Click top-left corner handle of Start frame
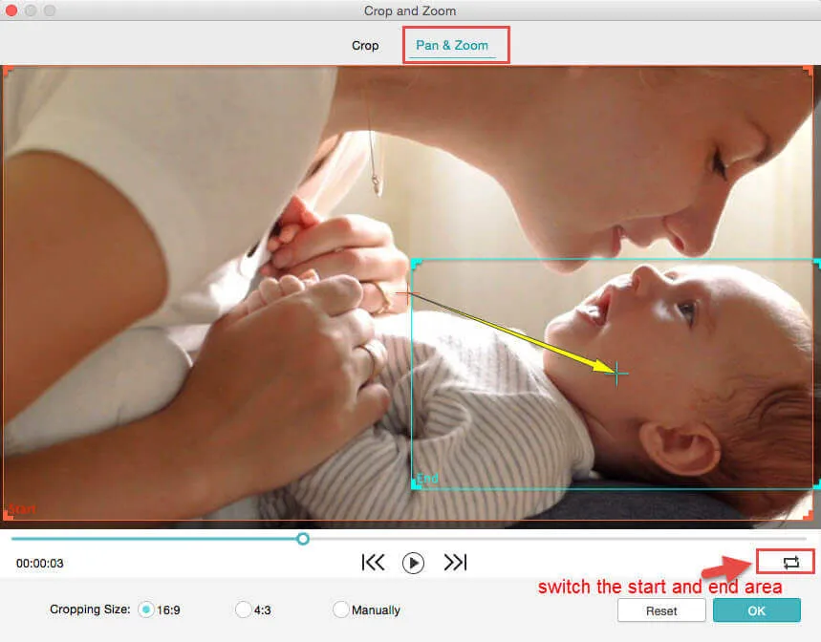 pyautogui.click(x=8, y=71)
